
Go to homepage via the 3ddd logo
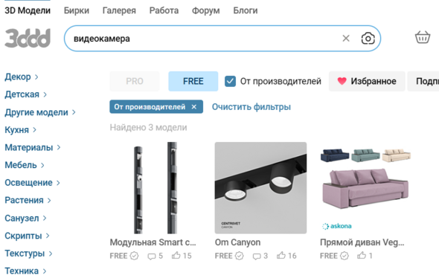(x=28, y=38)
